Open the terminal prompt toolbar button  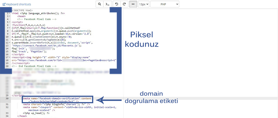107,4
